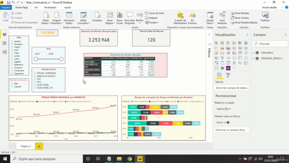This screenshot has width=289, height=163.
Task: Click Adicionar campos de dados well
Action: pos(232,88)
